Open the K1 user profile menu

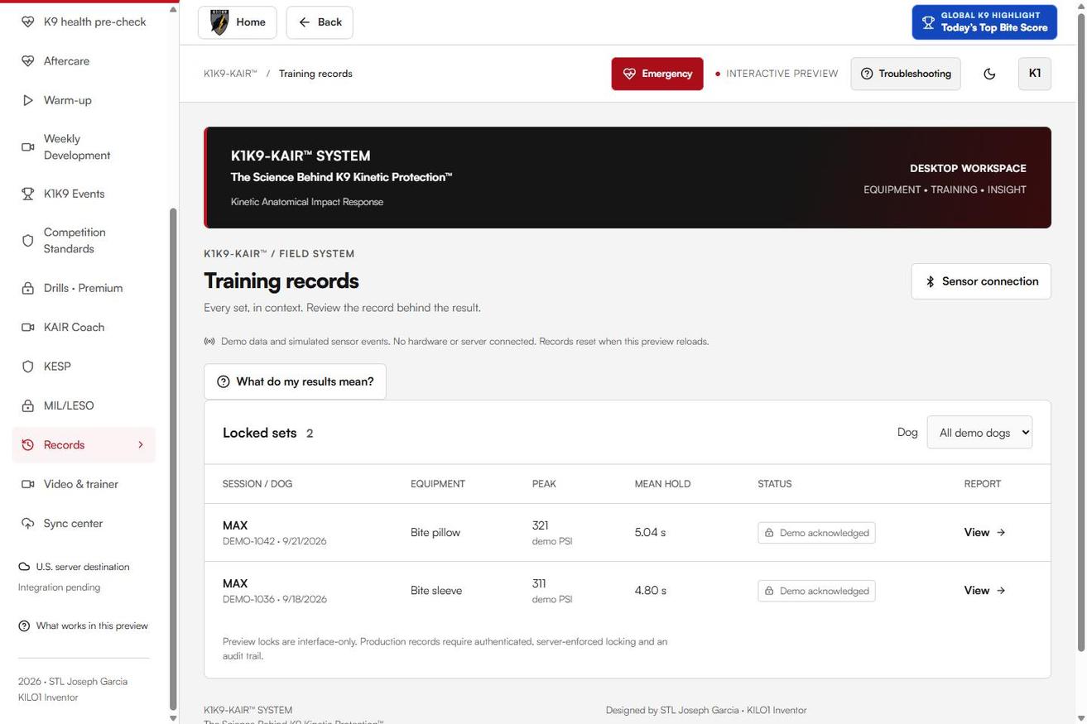point(1035,74)
